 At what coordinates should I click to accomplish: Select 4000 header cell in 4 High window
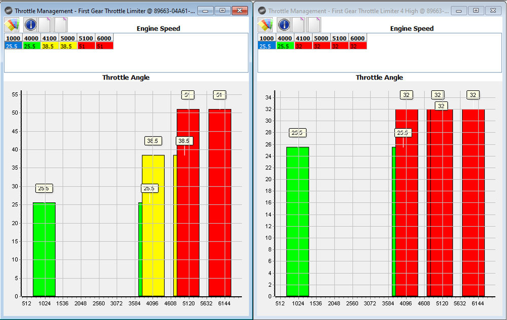click(285, 38)
